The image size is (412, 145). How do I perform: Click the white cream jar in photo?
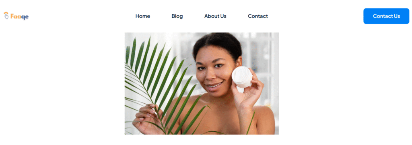tap(242, 77)
